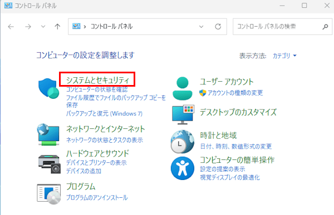Open 時計と地域 category
Viewport: 334px width, 215px height.
click(x=218, y=135)
